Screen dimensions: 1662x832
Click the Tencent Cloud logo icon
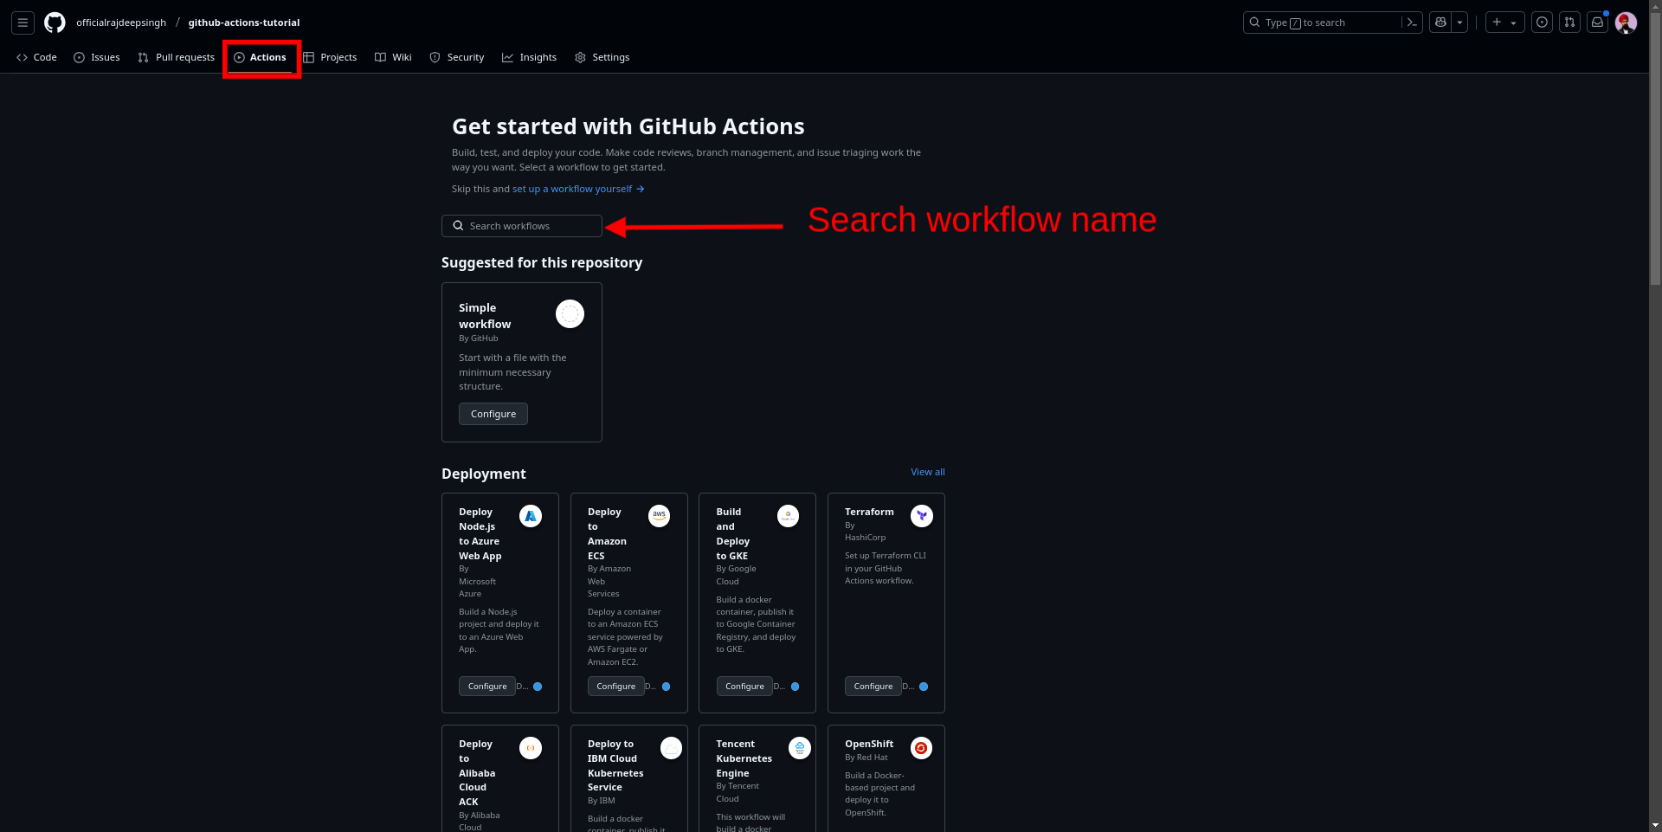[800, 748]
